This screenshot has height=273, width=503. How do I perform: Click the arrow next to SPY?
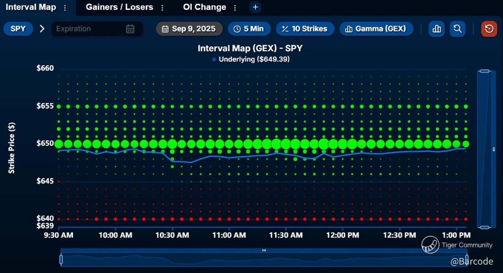point(42,29)
